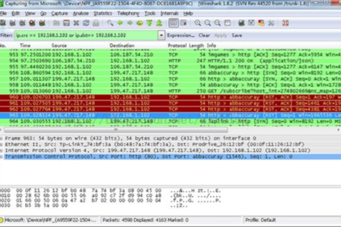Open capture options toolbar icon
Screen dimensions: 341x227
12,23
